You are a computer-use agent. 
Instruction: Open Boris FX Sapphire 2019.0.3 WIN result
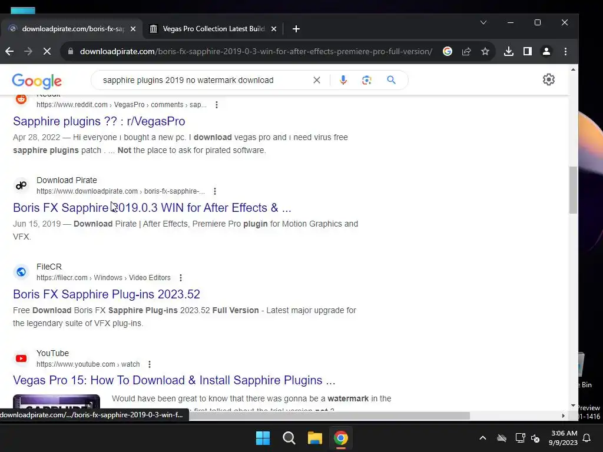[x=152, y=208]
